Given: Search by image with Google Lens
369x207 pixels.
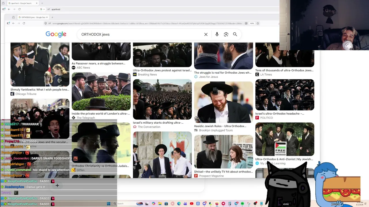Looking at the screenshot, I should click(x=226, y=34).
